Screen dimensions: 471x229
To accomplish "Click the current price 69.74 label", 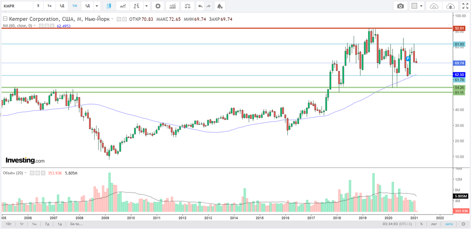I will [x=459, y=63].
